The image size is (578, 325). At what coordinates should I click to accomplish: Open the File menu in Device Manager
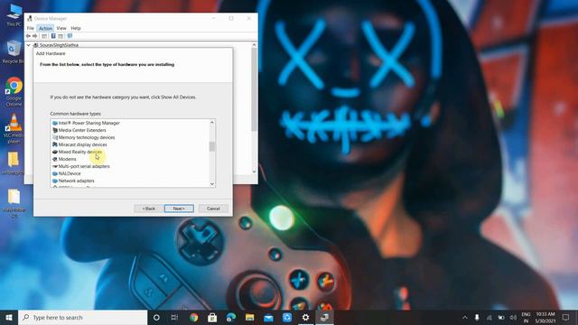[30, 28]
